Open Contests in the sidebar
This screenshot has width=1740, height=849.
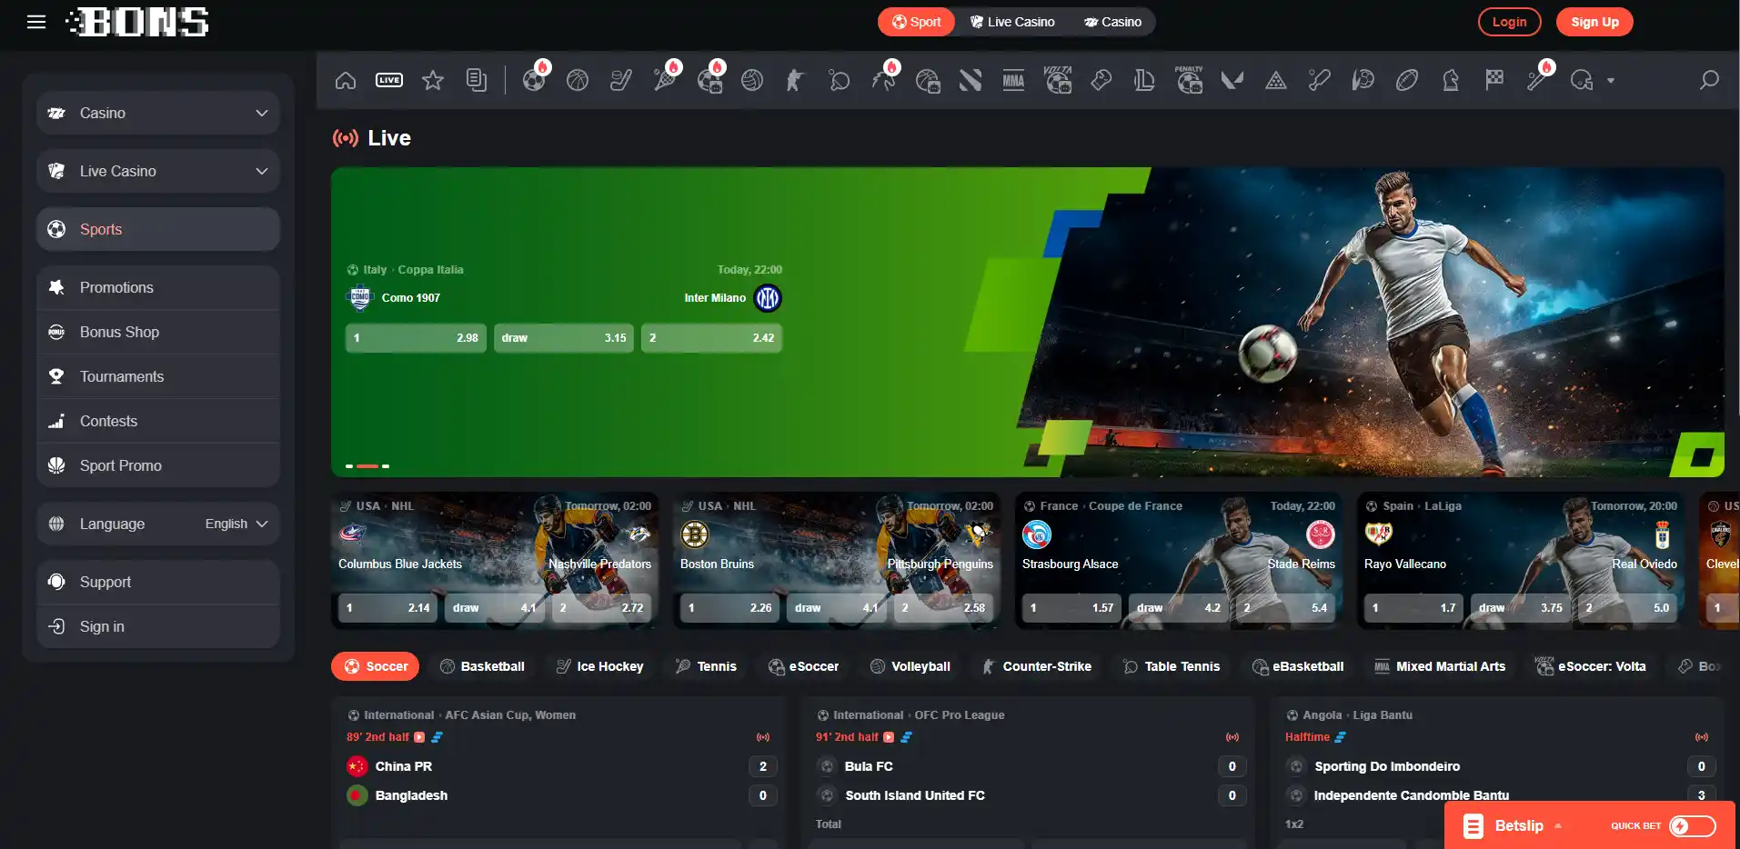158,421
